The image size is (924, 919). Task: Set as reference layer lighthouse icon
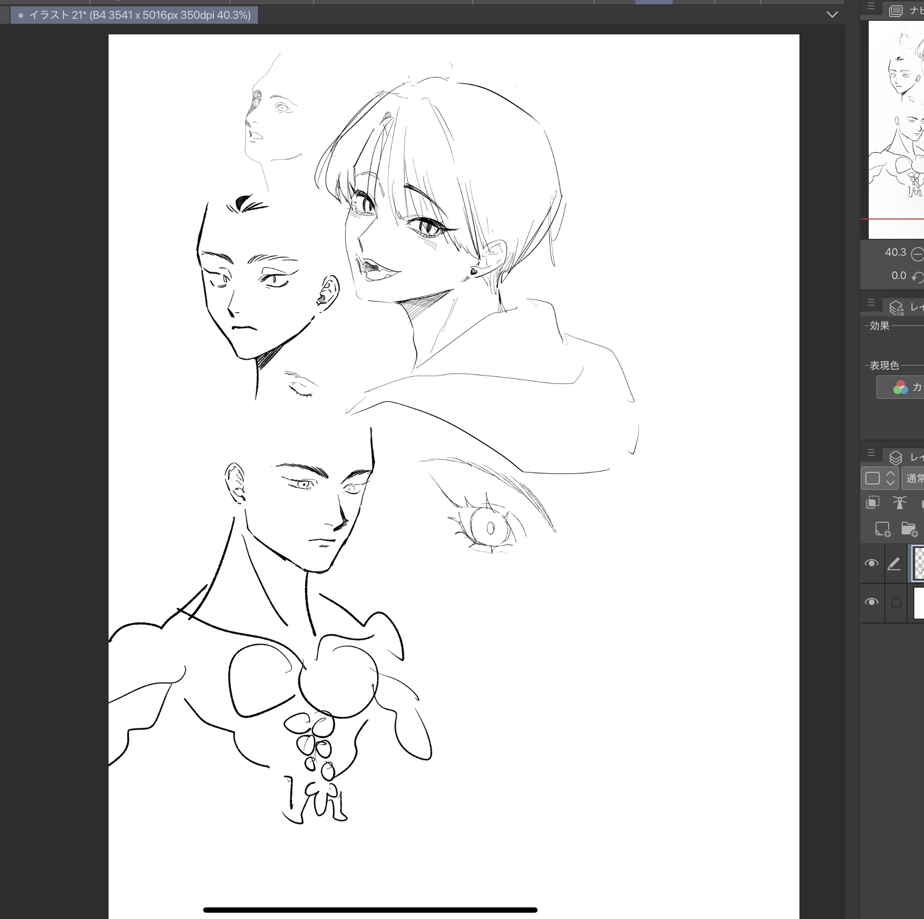tap(899, 502)
